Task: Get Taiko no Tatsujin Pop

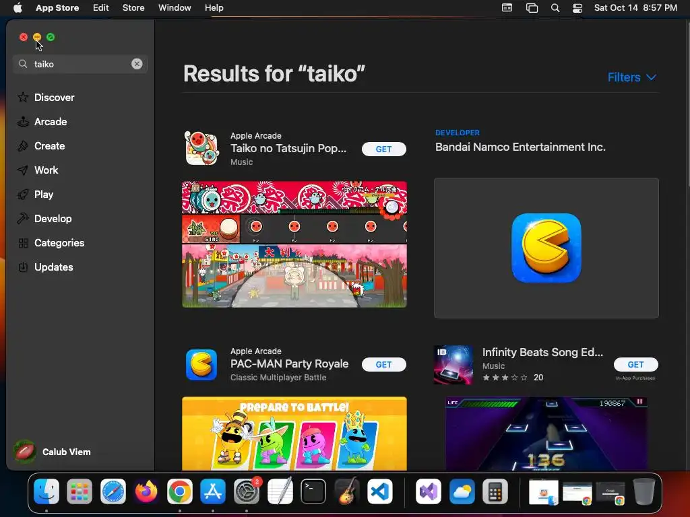Action: click(x=383, y=149)
